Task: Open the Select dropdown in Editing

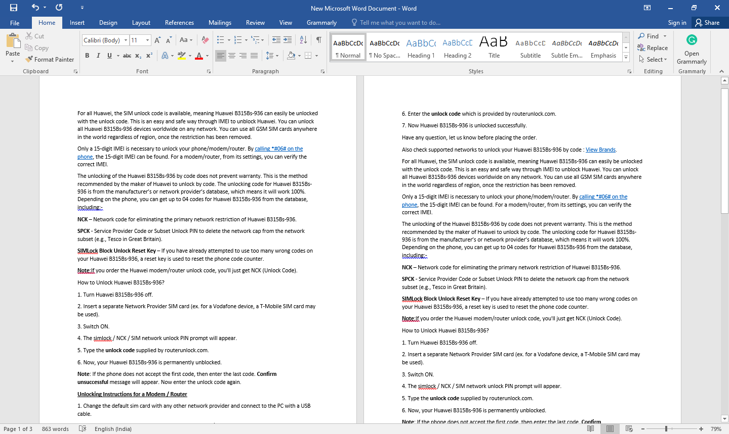Action: point(653,60)
